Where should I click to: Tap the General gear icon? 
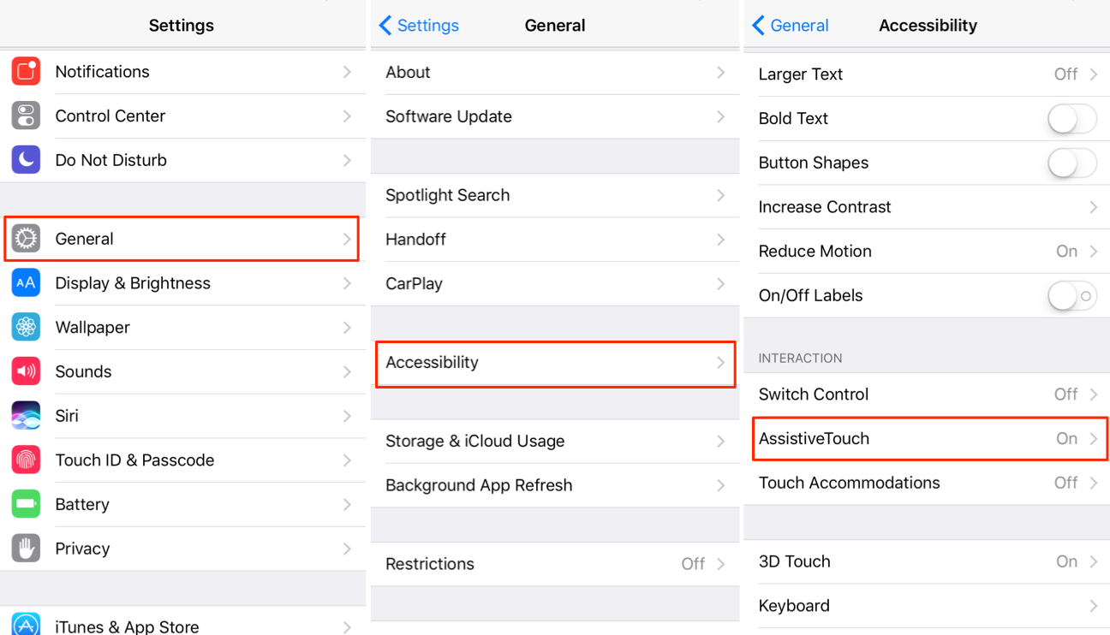26,239
